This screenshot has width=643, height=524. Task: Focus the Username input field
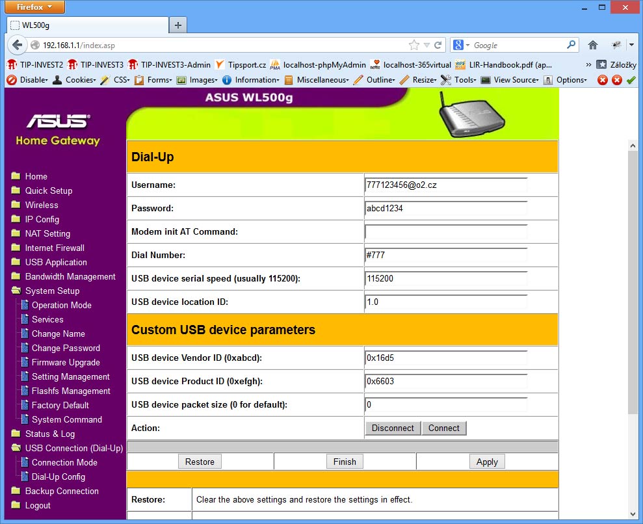(446, 185)
